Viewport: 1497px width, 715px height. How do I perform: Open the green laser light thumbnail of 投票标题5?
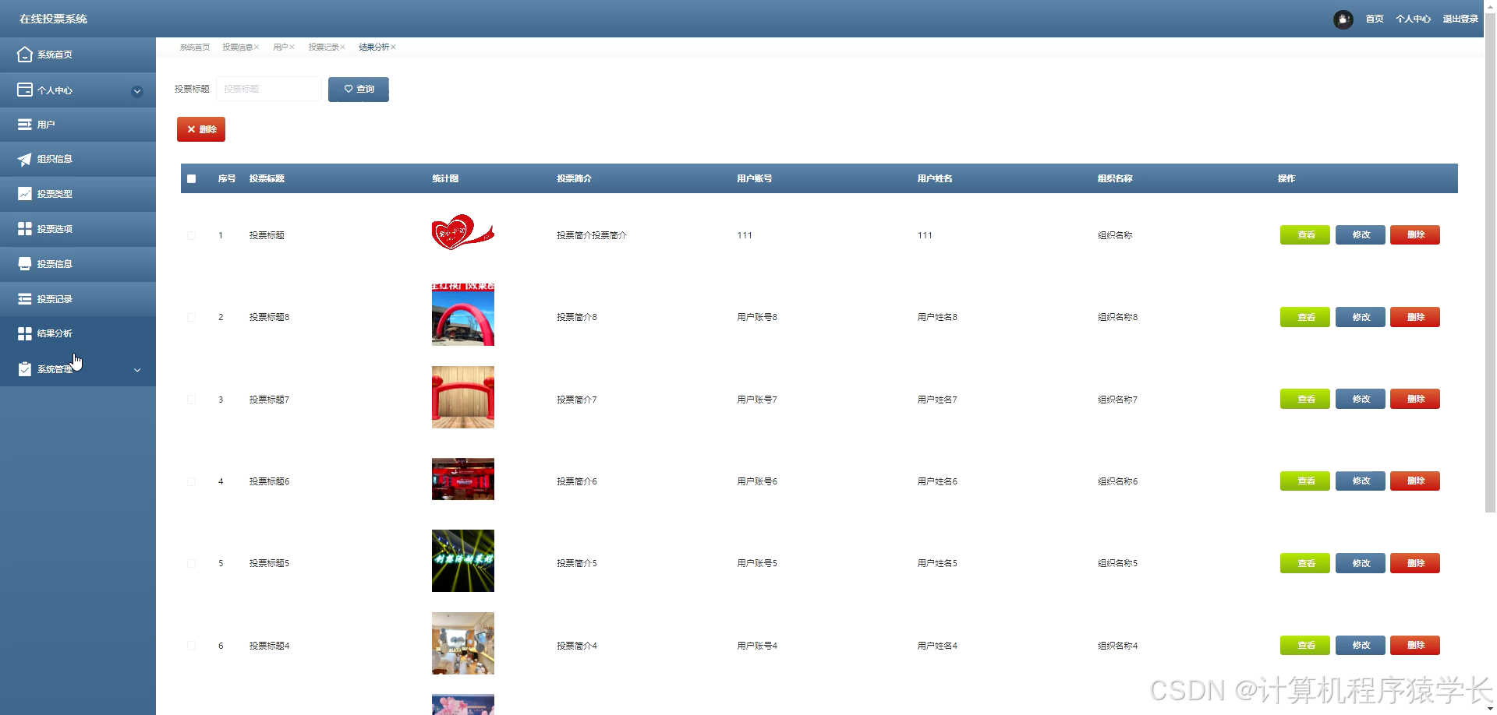(x=463, y=561)
